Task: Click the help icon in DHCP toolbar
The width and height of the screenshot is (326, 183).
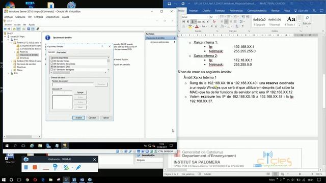Action: coord(29,29)
